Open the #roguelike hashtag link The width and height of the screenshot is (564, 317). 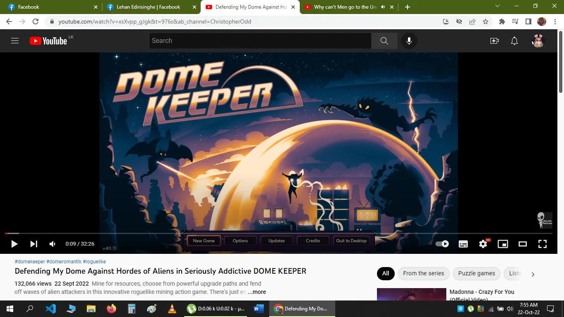(x=95, y=262)
